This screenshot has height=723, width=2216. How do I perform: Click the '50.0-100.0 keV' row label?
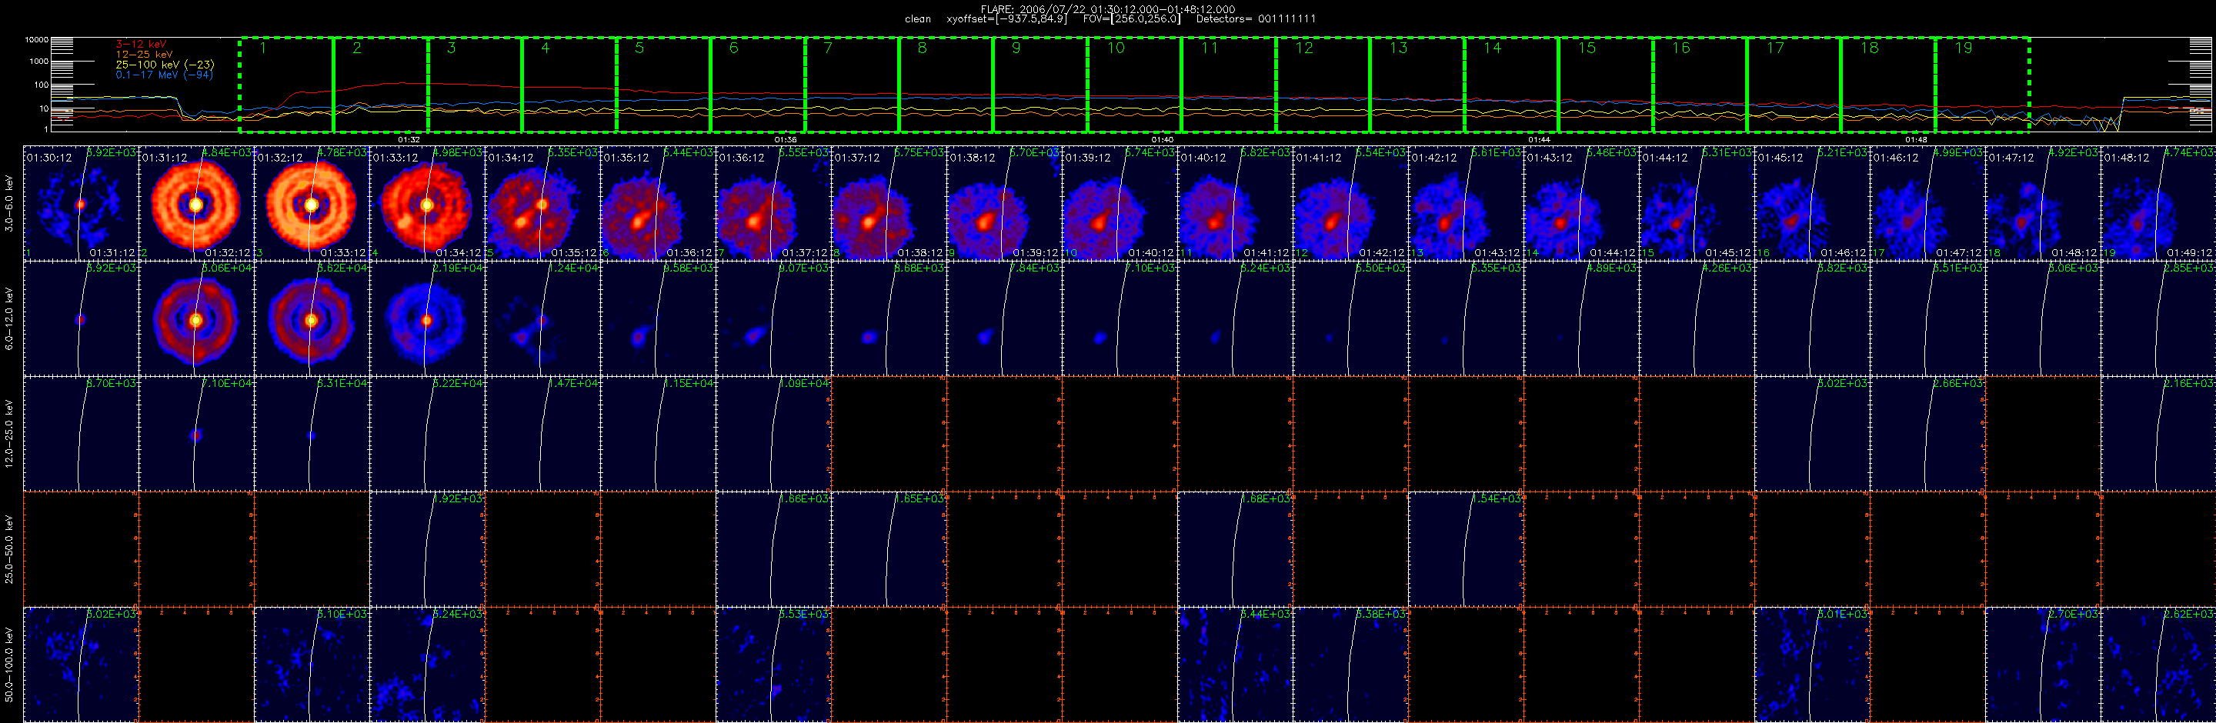click(9, 665)
